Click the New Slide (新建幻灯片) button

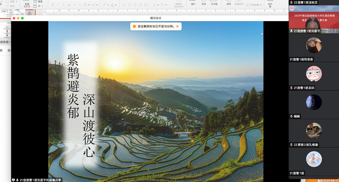(x=27, y=4)
